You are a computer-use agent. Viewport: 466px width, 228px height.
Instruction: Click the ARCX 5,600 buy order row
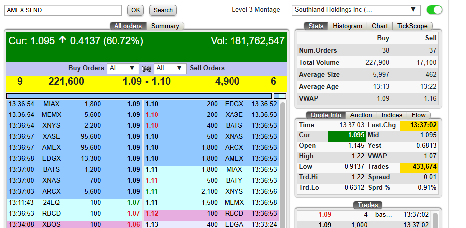click(x=74, y=192)
